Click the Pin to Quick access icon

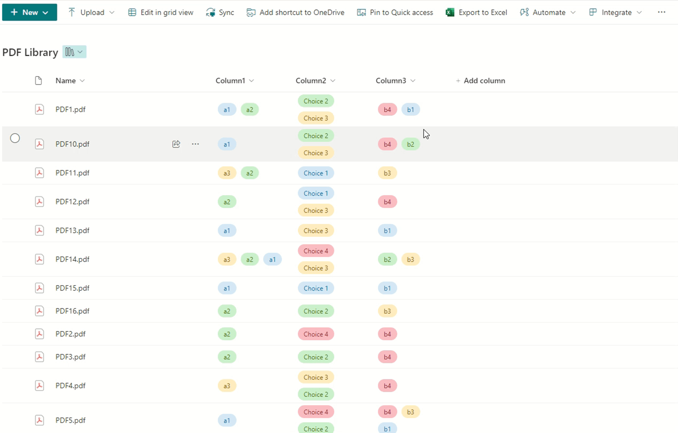[x=361, y=12]
